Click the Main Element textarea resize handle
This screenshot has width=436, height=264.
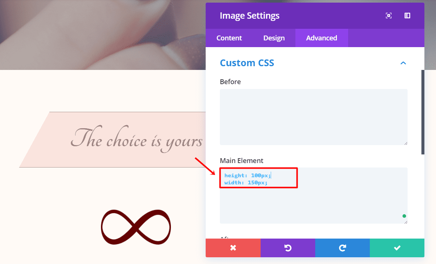406,222
